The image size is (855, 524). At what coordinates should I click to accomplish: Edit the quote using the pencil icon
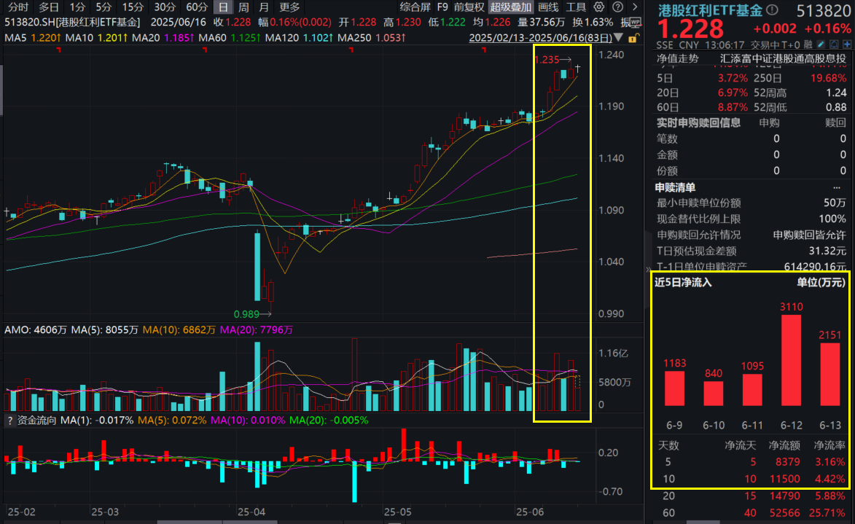(x=819, y=44)
